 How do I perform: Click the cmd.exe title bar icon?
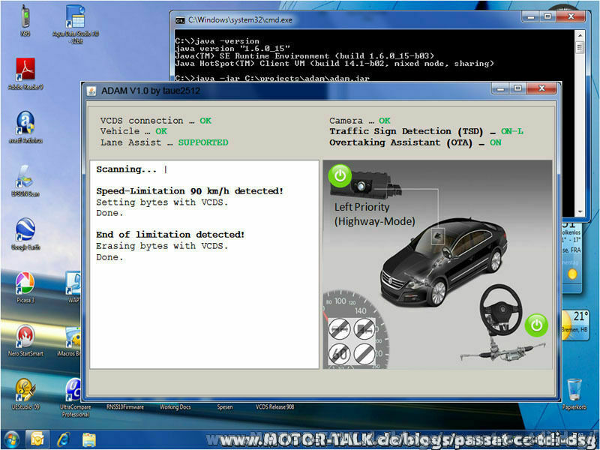click(x=180, y=20)
